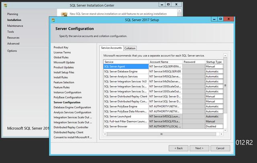Viewport: 257px width, 163px height.
Task: Cancel the SQL Server setup
Action: [x=220, y=148]
